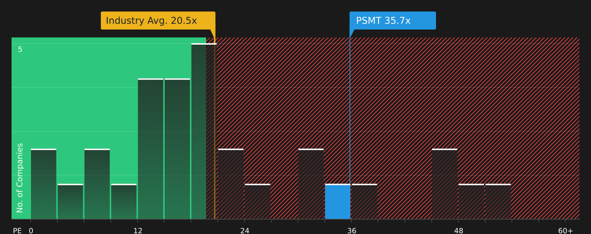The width and height of the screenshot is (591, 234).
Task: Select the blue PSMT histogram bar
Action: pyautogui.click(x=338, y=202)
